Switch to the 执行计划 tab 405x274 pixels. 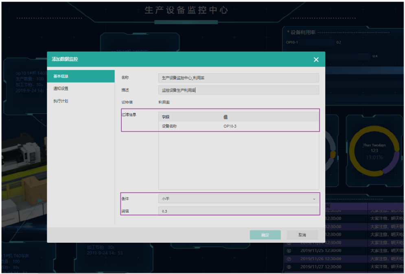point(61,101)
